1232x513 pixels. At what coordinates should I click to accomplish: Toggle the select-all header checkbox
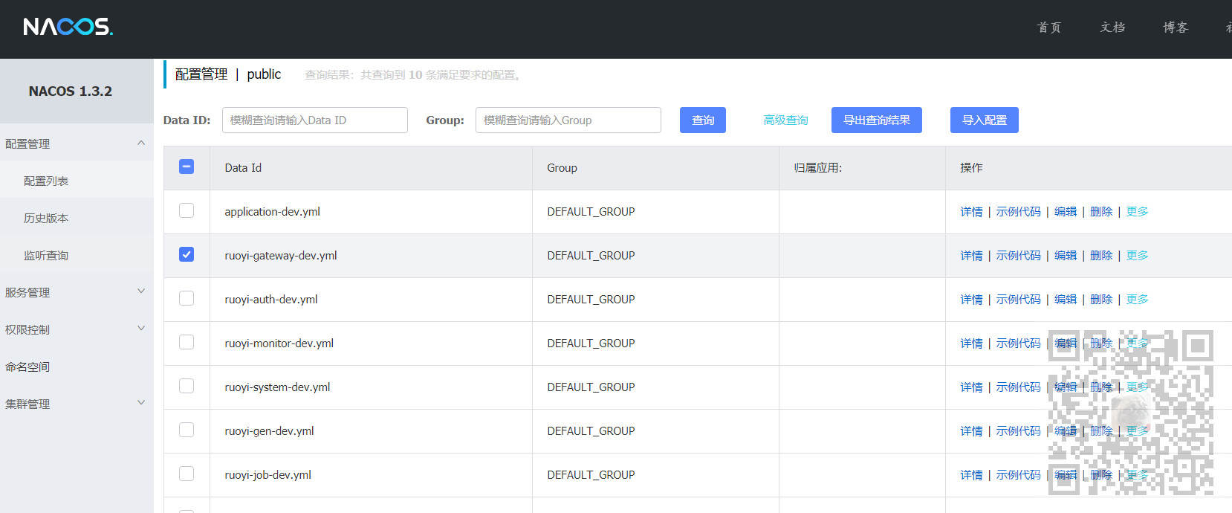coord(187,167)
